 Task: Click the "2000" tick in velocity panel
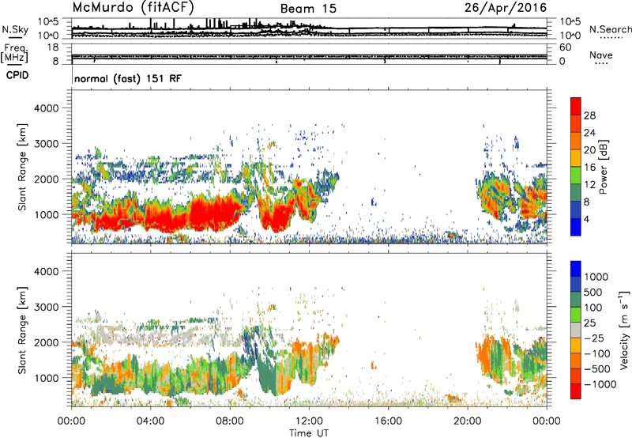pos(46,342)
